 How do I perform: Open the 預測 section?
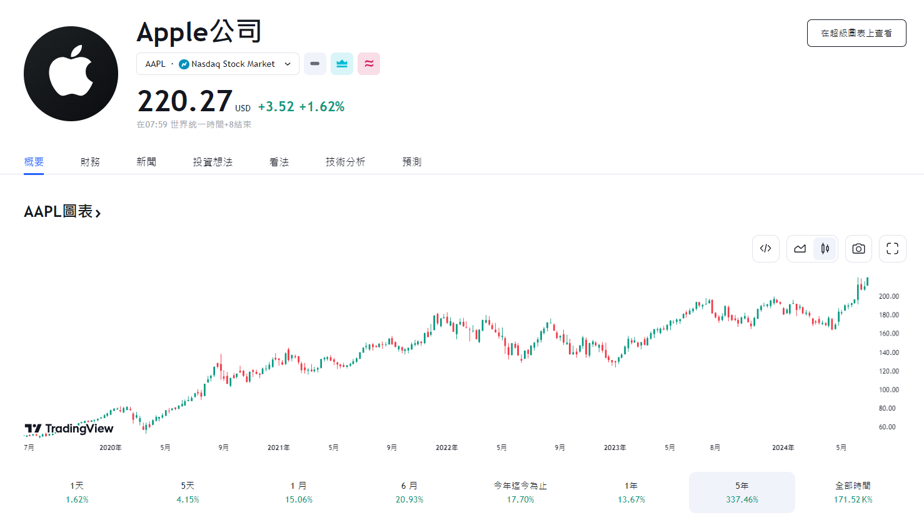[x=411, y=161]
